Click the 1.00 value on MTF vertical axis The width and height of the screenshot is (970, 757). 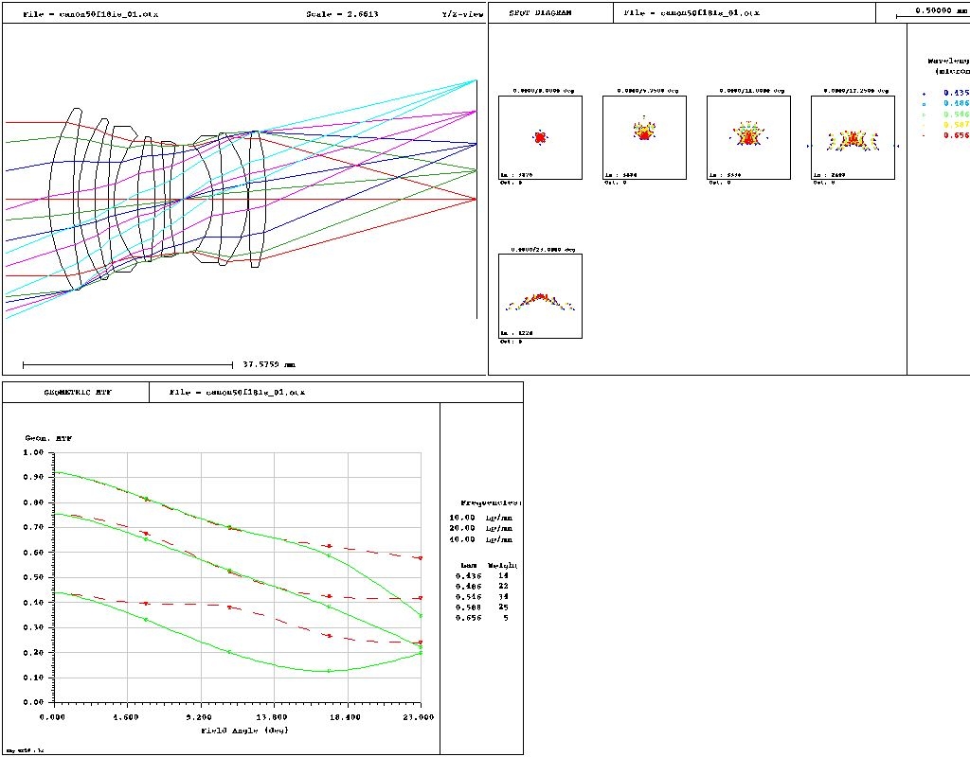[33, 453]
